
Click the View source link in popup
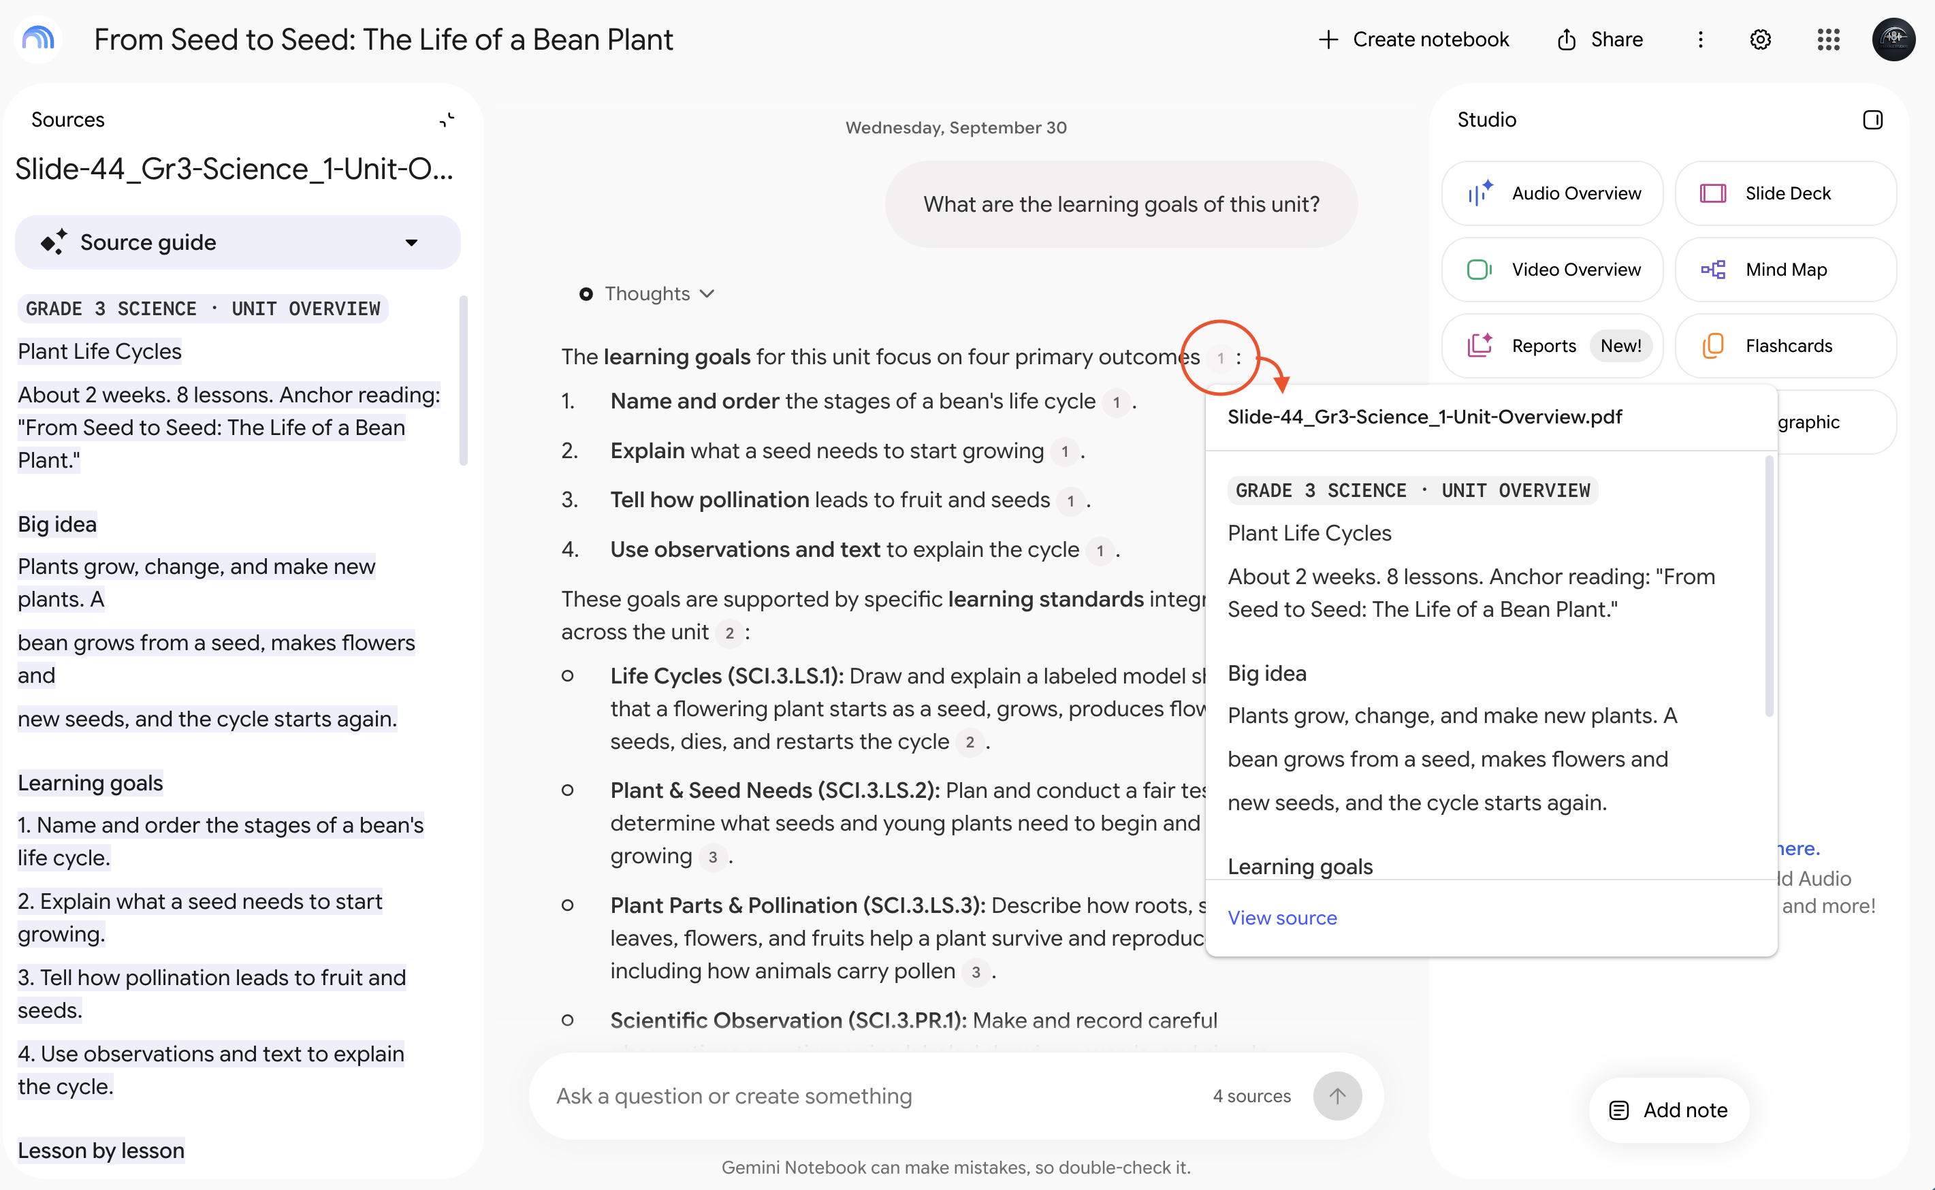click(x=1282, y=918)
